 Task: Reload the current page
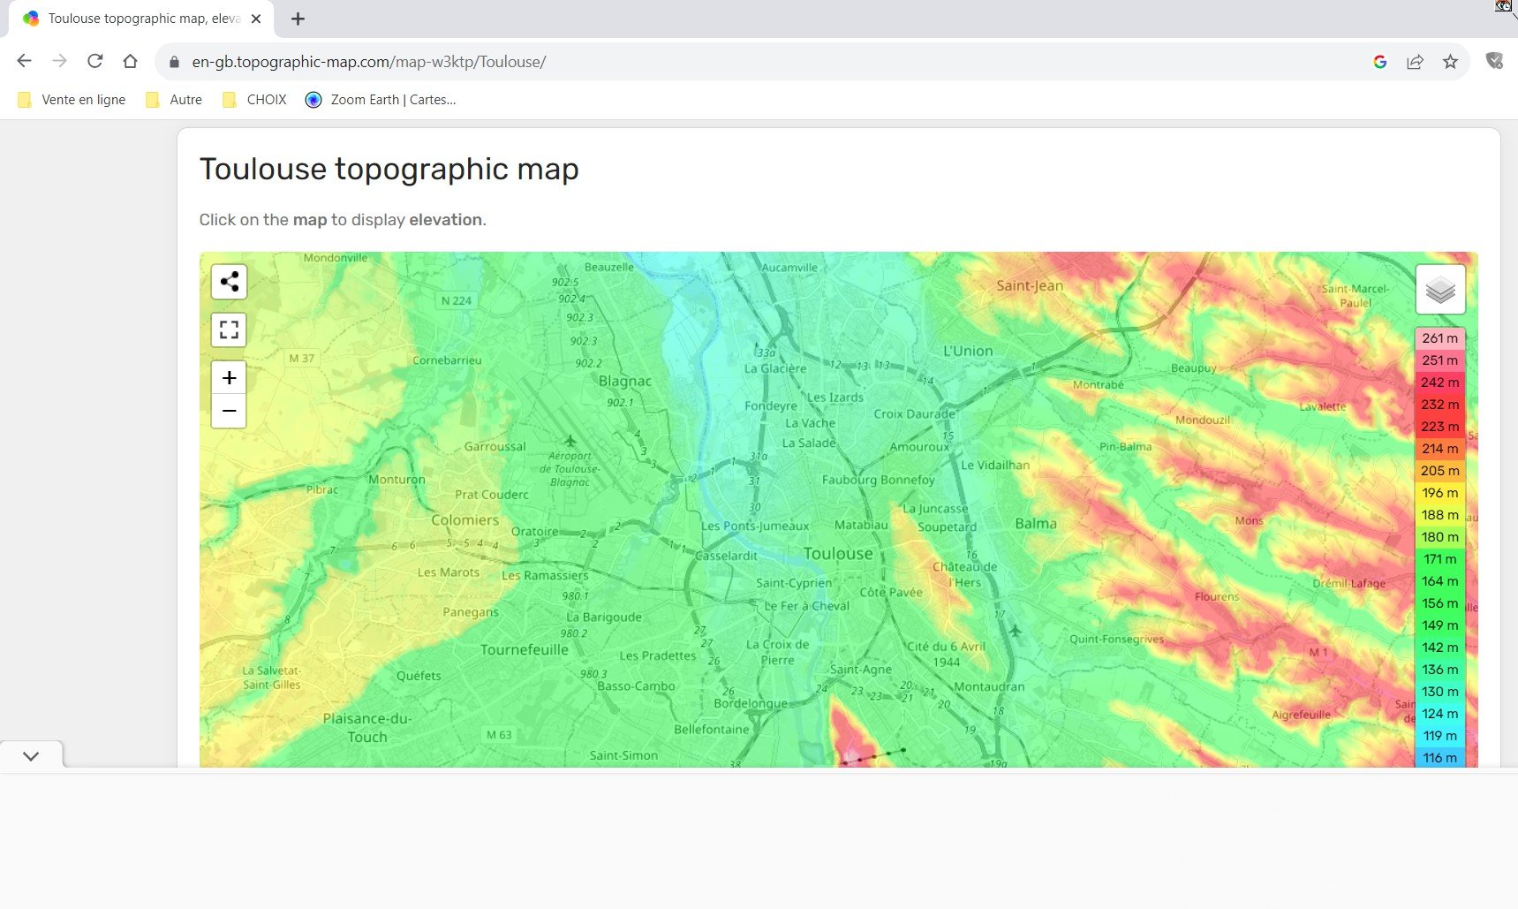click(x=94, y=61)
